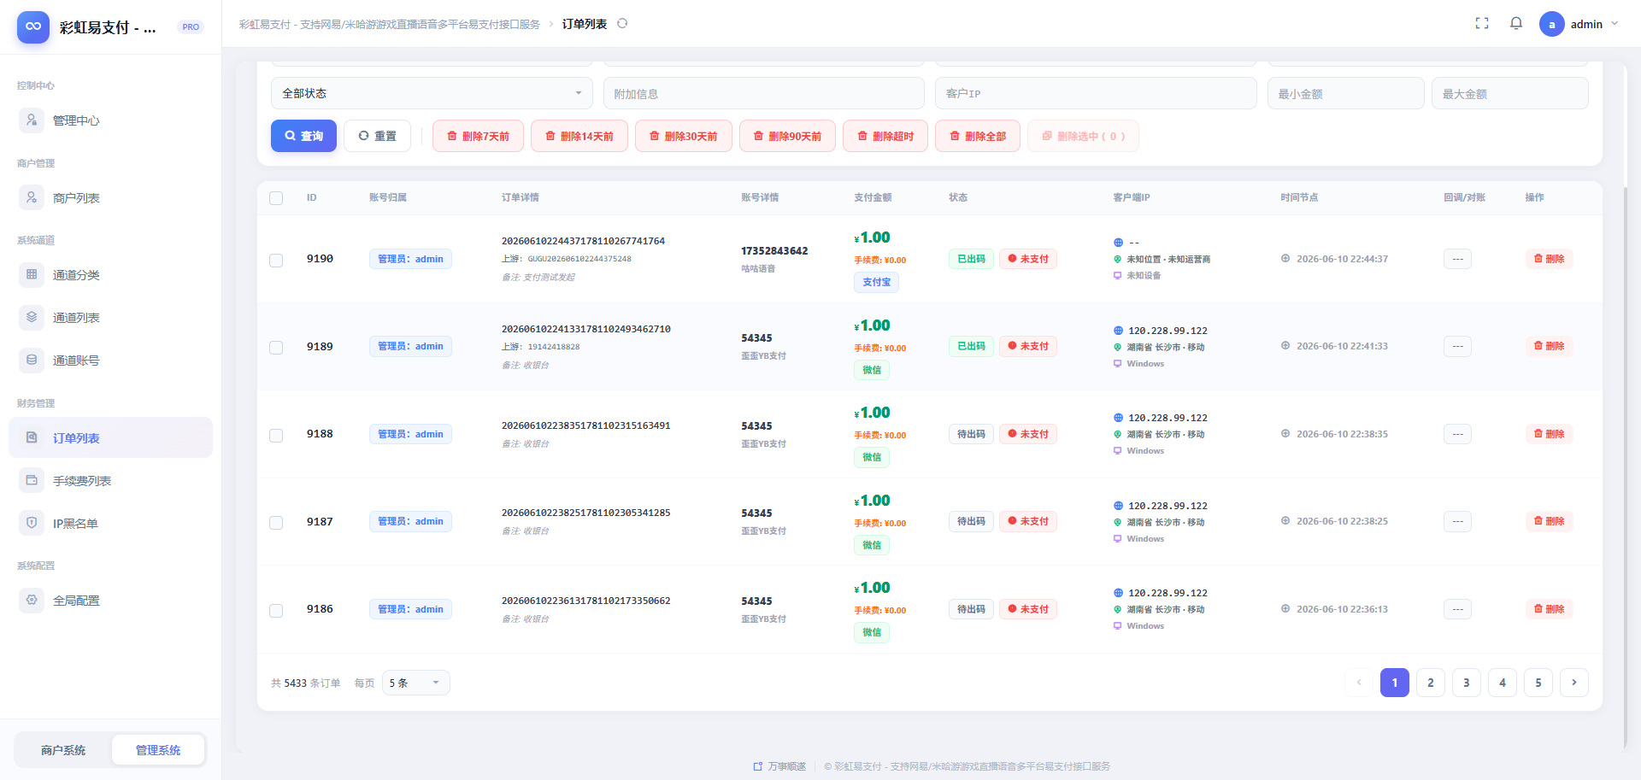This screenshot has width=1641, height=780.
Task: Click 删除30天前 button
Action: click(684, 136)
